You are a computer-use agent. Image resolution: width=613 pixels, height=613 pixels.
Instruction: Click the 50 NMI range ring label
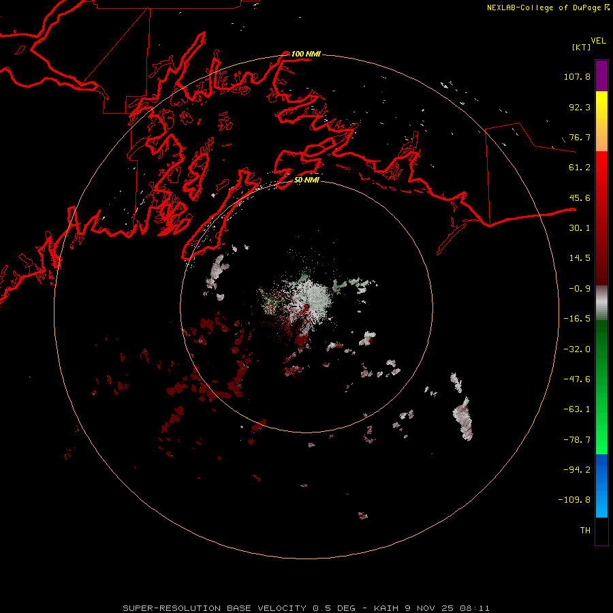pyautogui.click(x=306, y=180)
